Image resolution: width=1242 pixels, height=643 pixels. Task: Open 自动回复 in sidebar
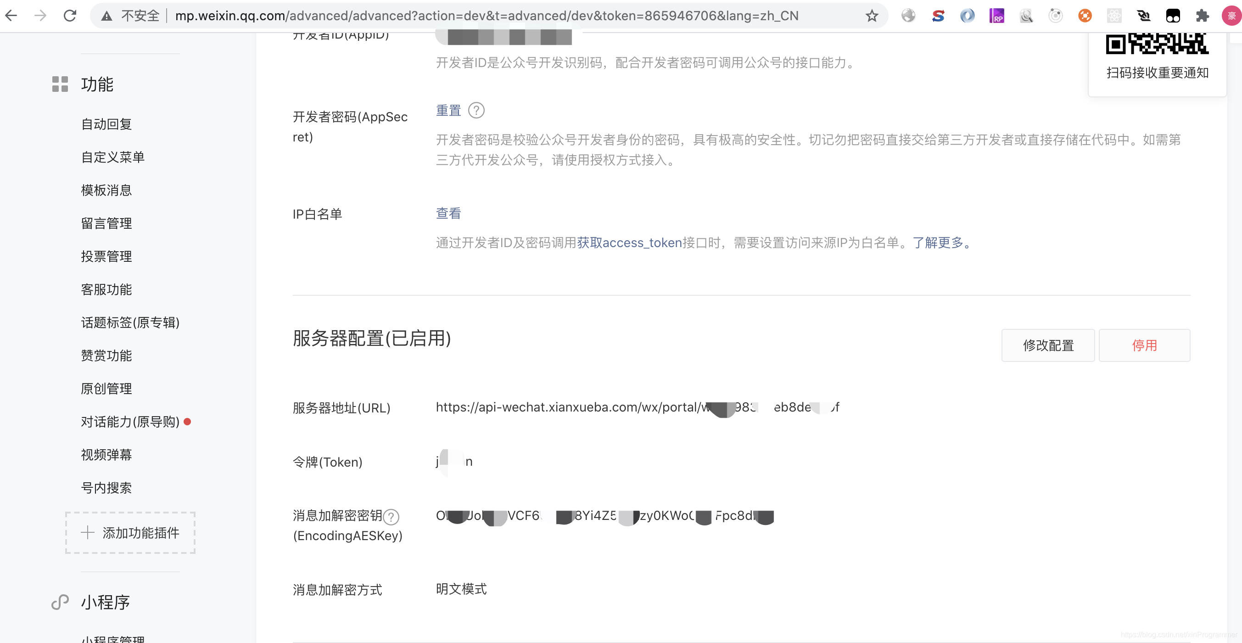tap(106, 124)
